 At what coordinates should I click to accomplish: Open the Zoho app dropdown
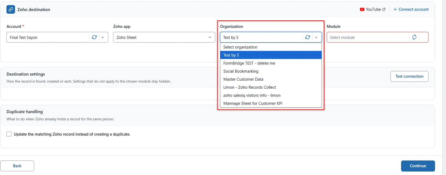tap(164, 37)
